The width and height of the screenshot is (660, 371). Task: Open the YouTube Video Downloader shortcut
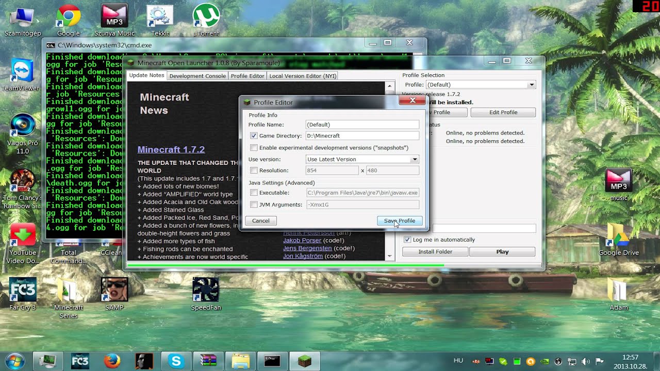(23, 243)
